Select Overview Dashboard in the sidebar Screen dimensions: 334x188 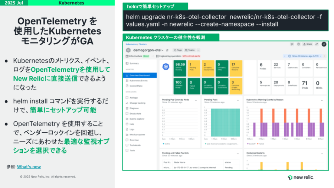click(x=140, y=75)
